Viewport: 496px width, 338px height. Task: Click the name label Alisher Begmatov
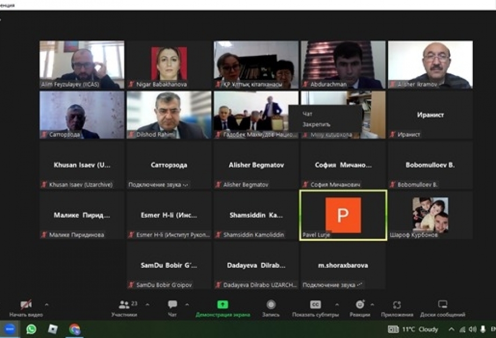pos(246,185)
